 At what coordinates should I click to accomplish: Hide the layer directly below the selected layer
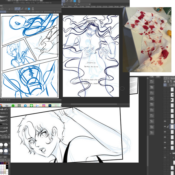pos(165,132)
